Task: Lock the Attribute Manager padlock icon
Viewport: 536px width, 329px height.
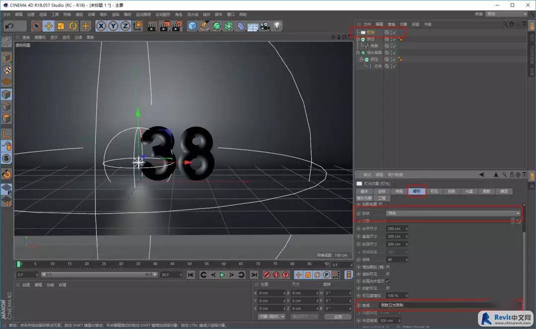Action: click(512, 174)
